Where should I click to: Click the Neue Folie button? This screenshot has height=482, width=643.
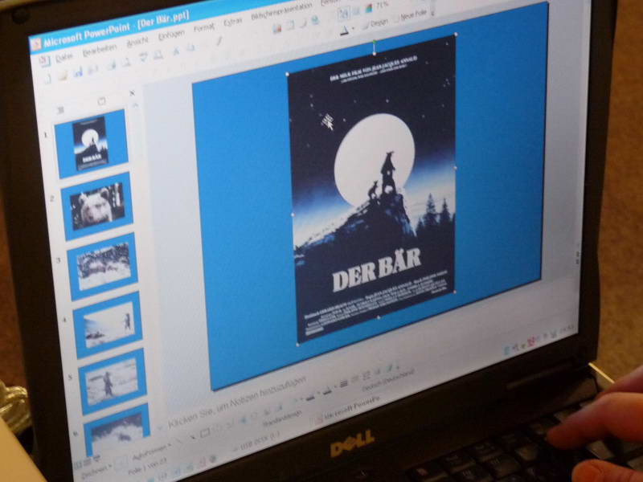pyautogui.click(x=410, y=16)
